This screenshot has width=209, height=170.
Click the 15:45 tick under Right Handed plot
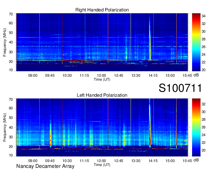coord(187,75)
